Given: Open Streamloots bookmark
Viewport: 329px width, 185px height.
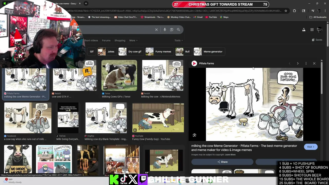Looking at the screenshot, I should [152, 17].
